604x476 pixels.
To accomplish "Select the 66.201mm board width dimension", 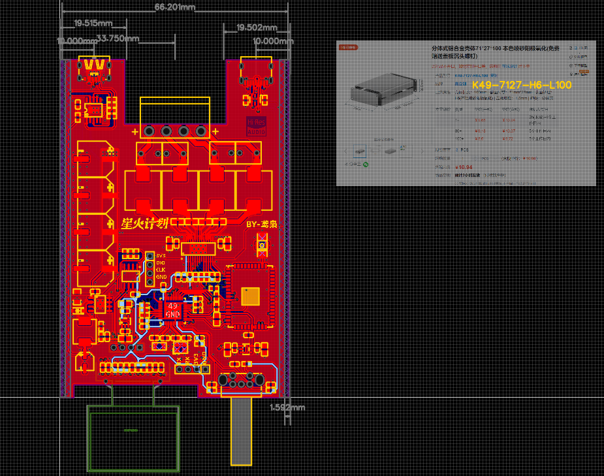I will [x=175, y=7].
